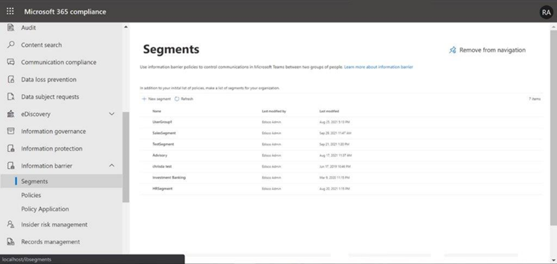Select the SalesSegment row
The height and width of the screenshot is (264, 557).
[x=341, y=133]
